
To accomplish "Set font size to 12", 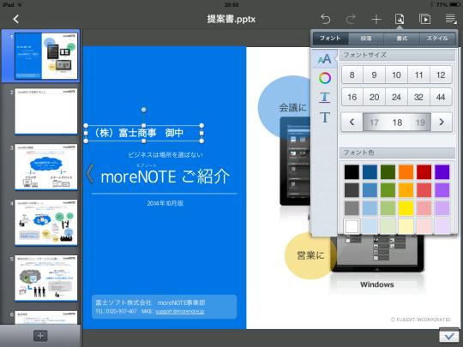I will click(x=441, y=75).
